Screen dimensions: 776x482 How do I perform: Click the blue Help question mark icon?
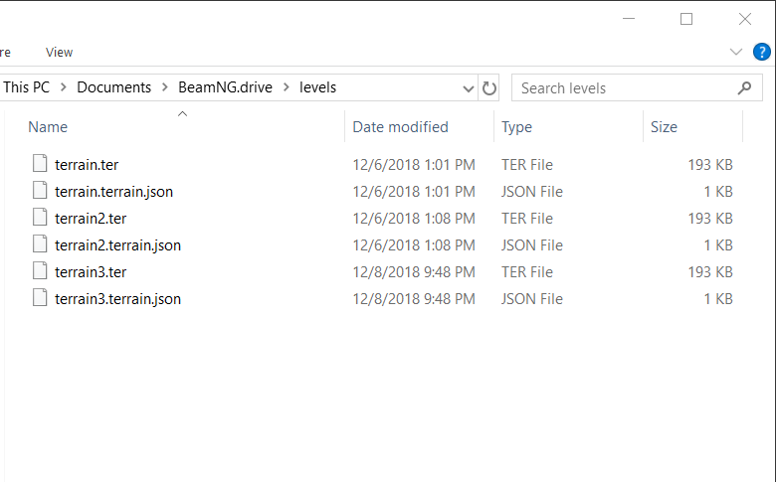pos(762,52)
